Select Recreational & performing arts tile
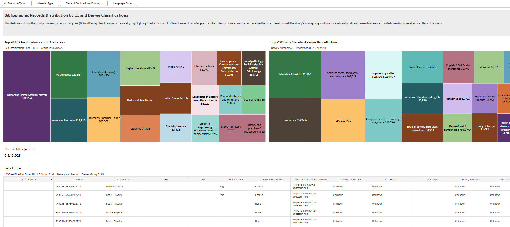This screenshot has width=510, height=227. point(458,128)
